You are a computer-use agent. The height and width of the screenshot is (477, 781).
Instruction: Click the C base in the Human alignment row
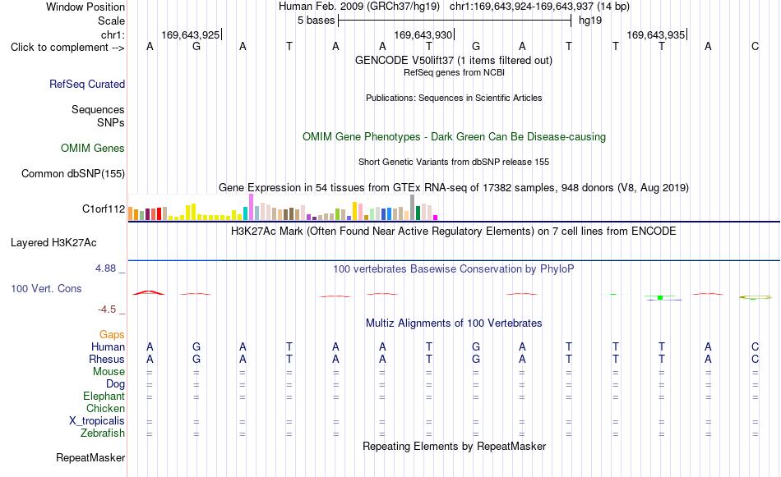[x=755, y=346]
